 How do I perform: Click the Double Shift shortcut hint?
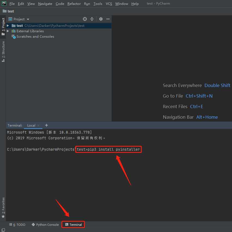point(217,85)
